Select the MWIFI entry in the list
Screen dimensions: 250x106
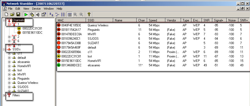[153, 34]
